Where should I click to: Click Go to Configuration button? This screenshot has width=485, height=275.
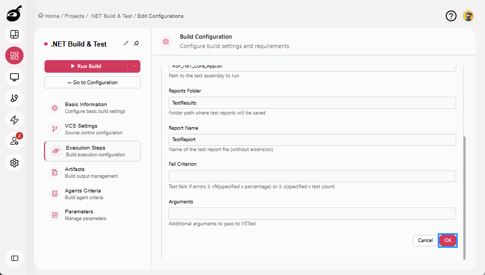click(93, 83)
